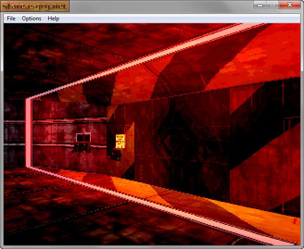Click the empty title bar area

coord(162,6)
